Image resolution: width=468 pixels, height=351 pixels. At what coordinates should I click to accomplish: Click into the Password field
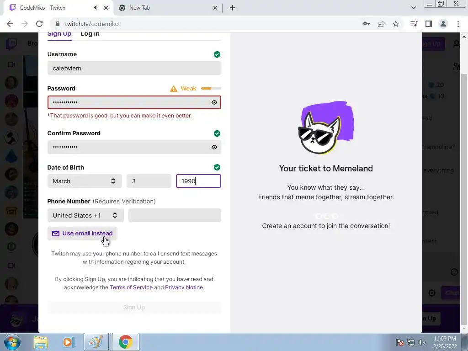pyautogui.click(x=134, y=102)
